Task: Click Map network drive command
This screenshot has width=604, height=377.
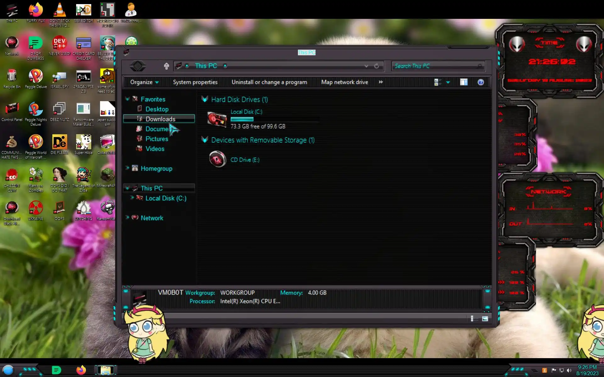Action: point(344,82)
